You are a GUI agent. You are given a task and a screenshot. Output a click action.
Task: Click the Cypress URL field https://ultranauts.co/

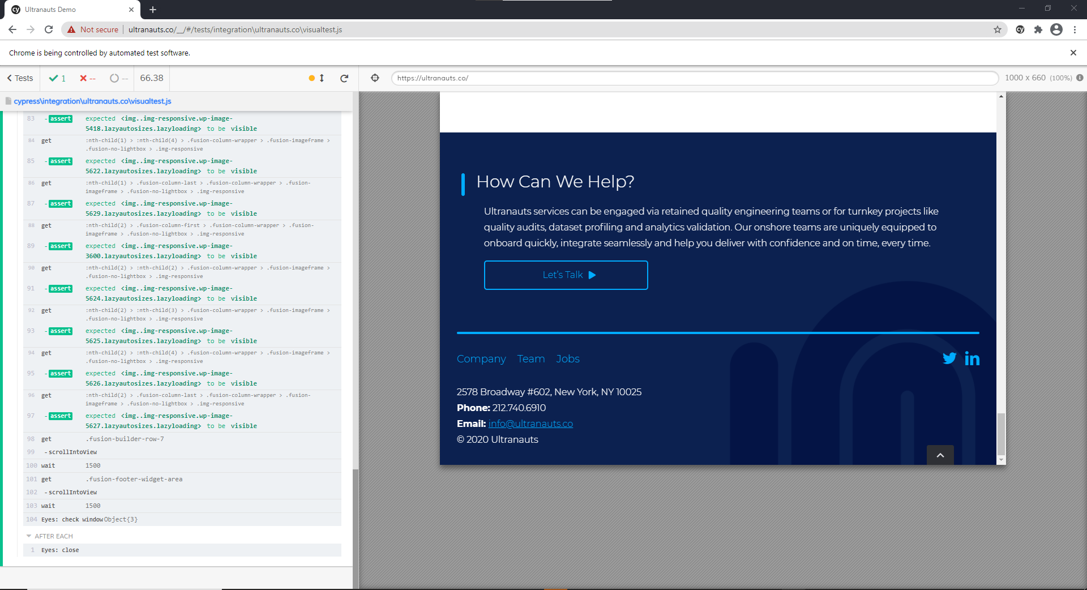695,78
